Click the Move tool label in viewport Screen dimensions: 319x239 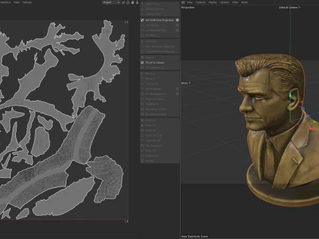coord(184,83)
